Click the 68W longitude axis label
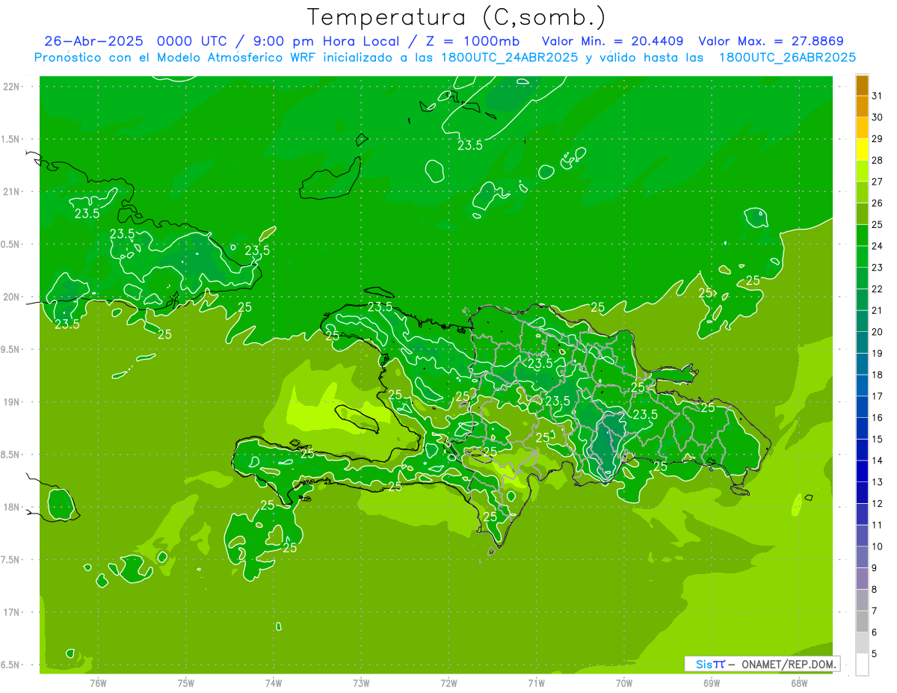This screenshot has width=897, height=693. pos(799,683)
